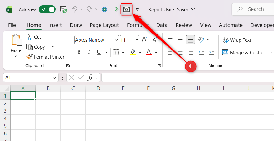Click the Excel app icon

point(9,9)
